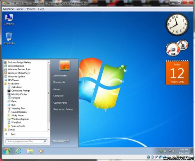Viewport: 195px width, 161px height.
Task: Open the Machine menu in VirtualBox
Action: point(8,9)
